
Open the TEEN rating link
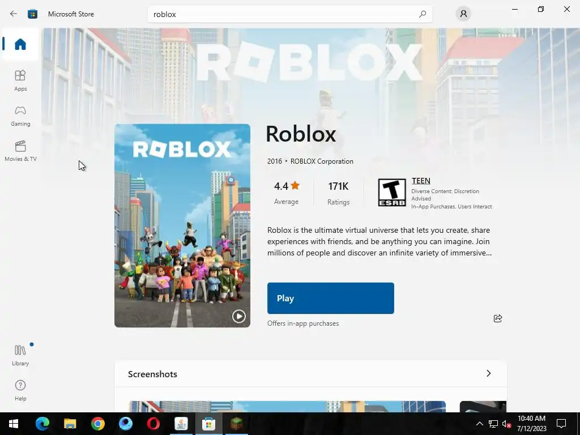point(421,181)
